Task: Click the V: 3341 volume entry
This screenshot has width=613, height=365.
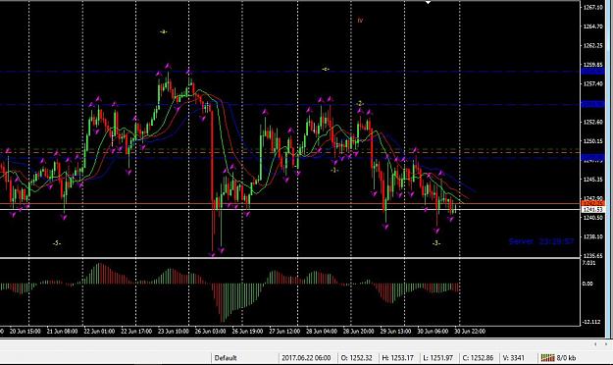Action: [x=513, y=357]
